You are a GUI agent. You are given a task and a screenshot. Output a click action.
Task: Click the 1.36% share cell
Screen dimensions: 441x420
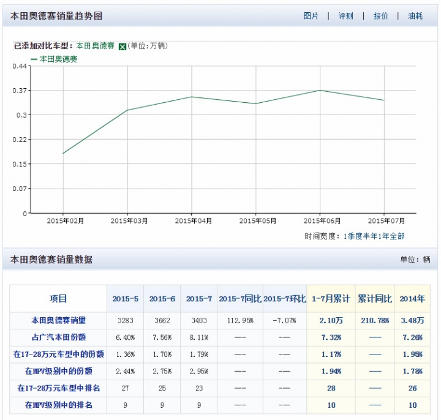pos(126,354)
